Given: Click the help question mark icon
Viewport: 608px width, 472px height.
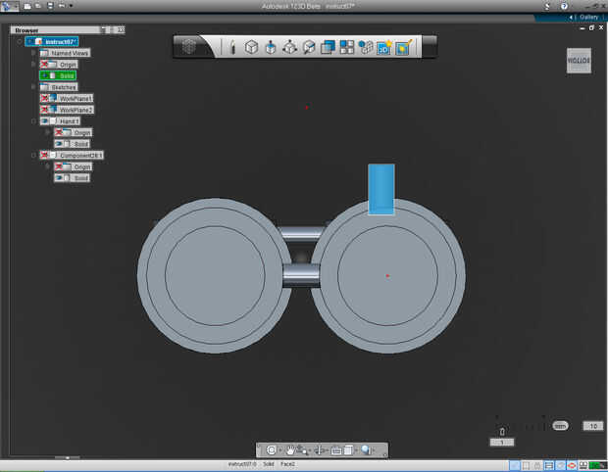Looking at the screenshot, I should (564, 6).
